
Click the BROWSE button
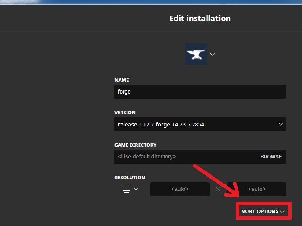pyautogui.click(x=271, y=157)
